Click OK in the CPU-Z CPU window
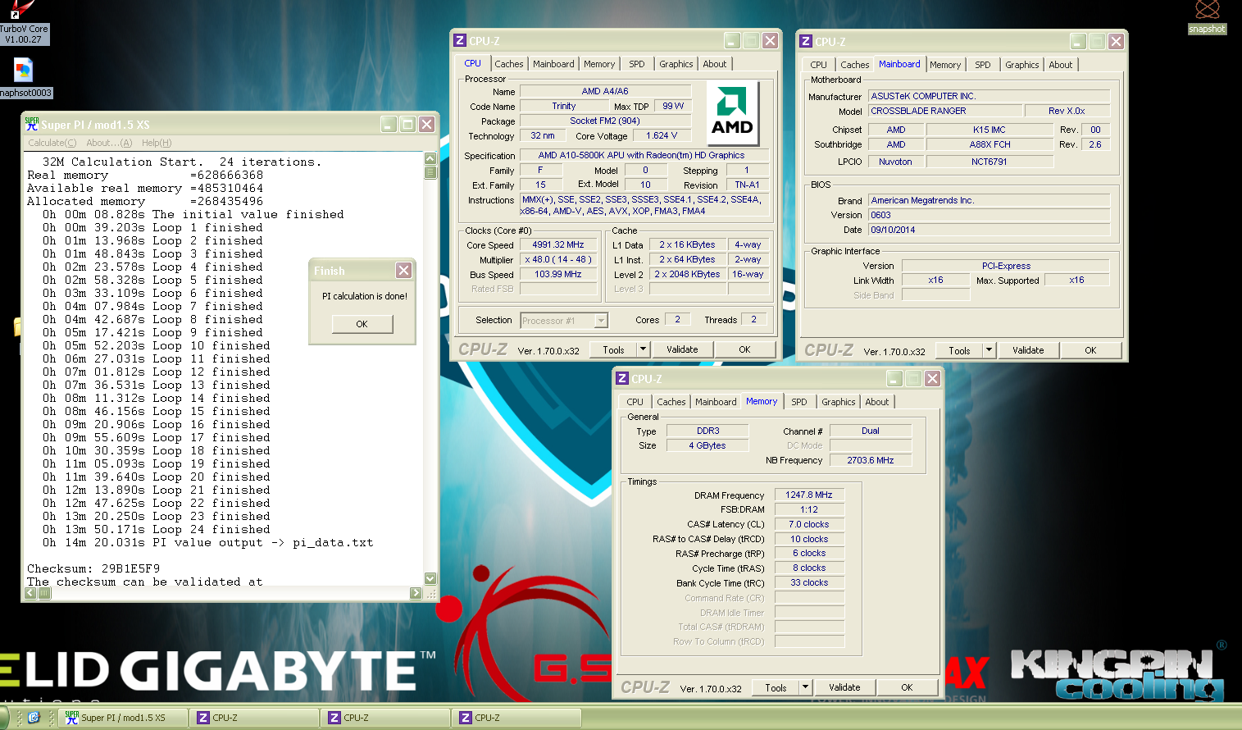 coord(744,349)
